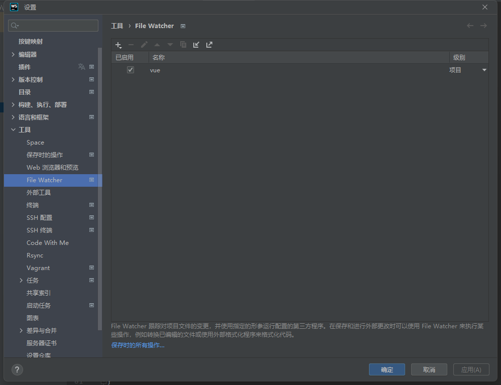Click the WebStorm logo in the title bar
Screen dimensions: 501x385
14,7
